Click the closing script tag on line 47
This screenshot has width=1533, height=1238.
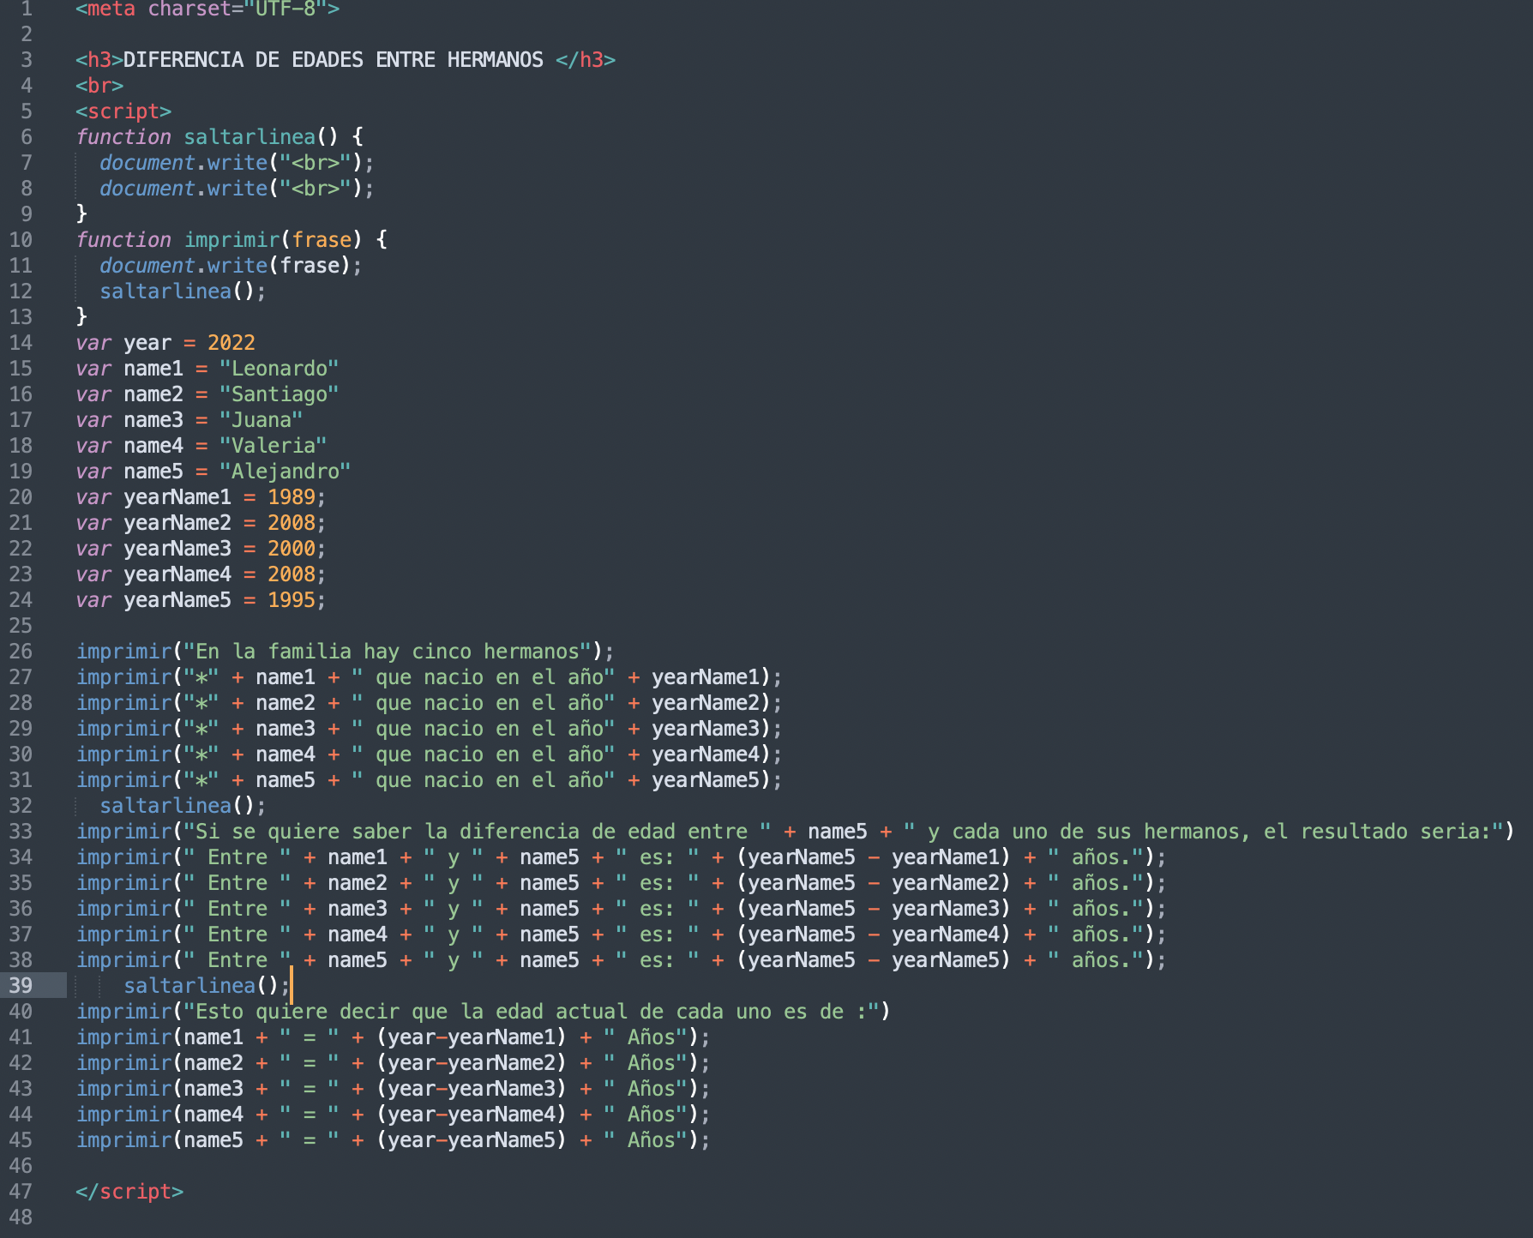tap(129, 1192)
